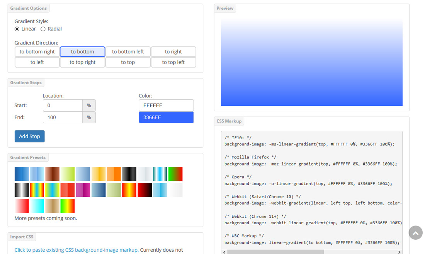Apply the lime green to white preset
This screenshot has width=425, height=254.
[68, 174]
